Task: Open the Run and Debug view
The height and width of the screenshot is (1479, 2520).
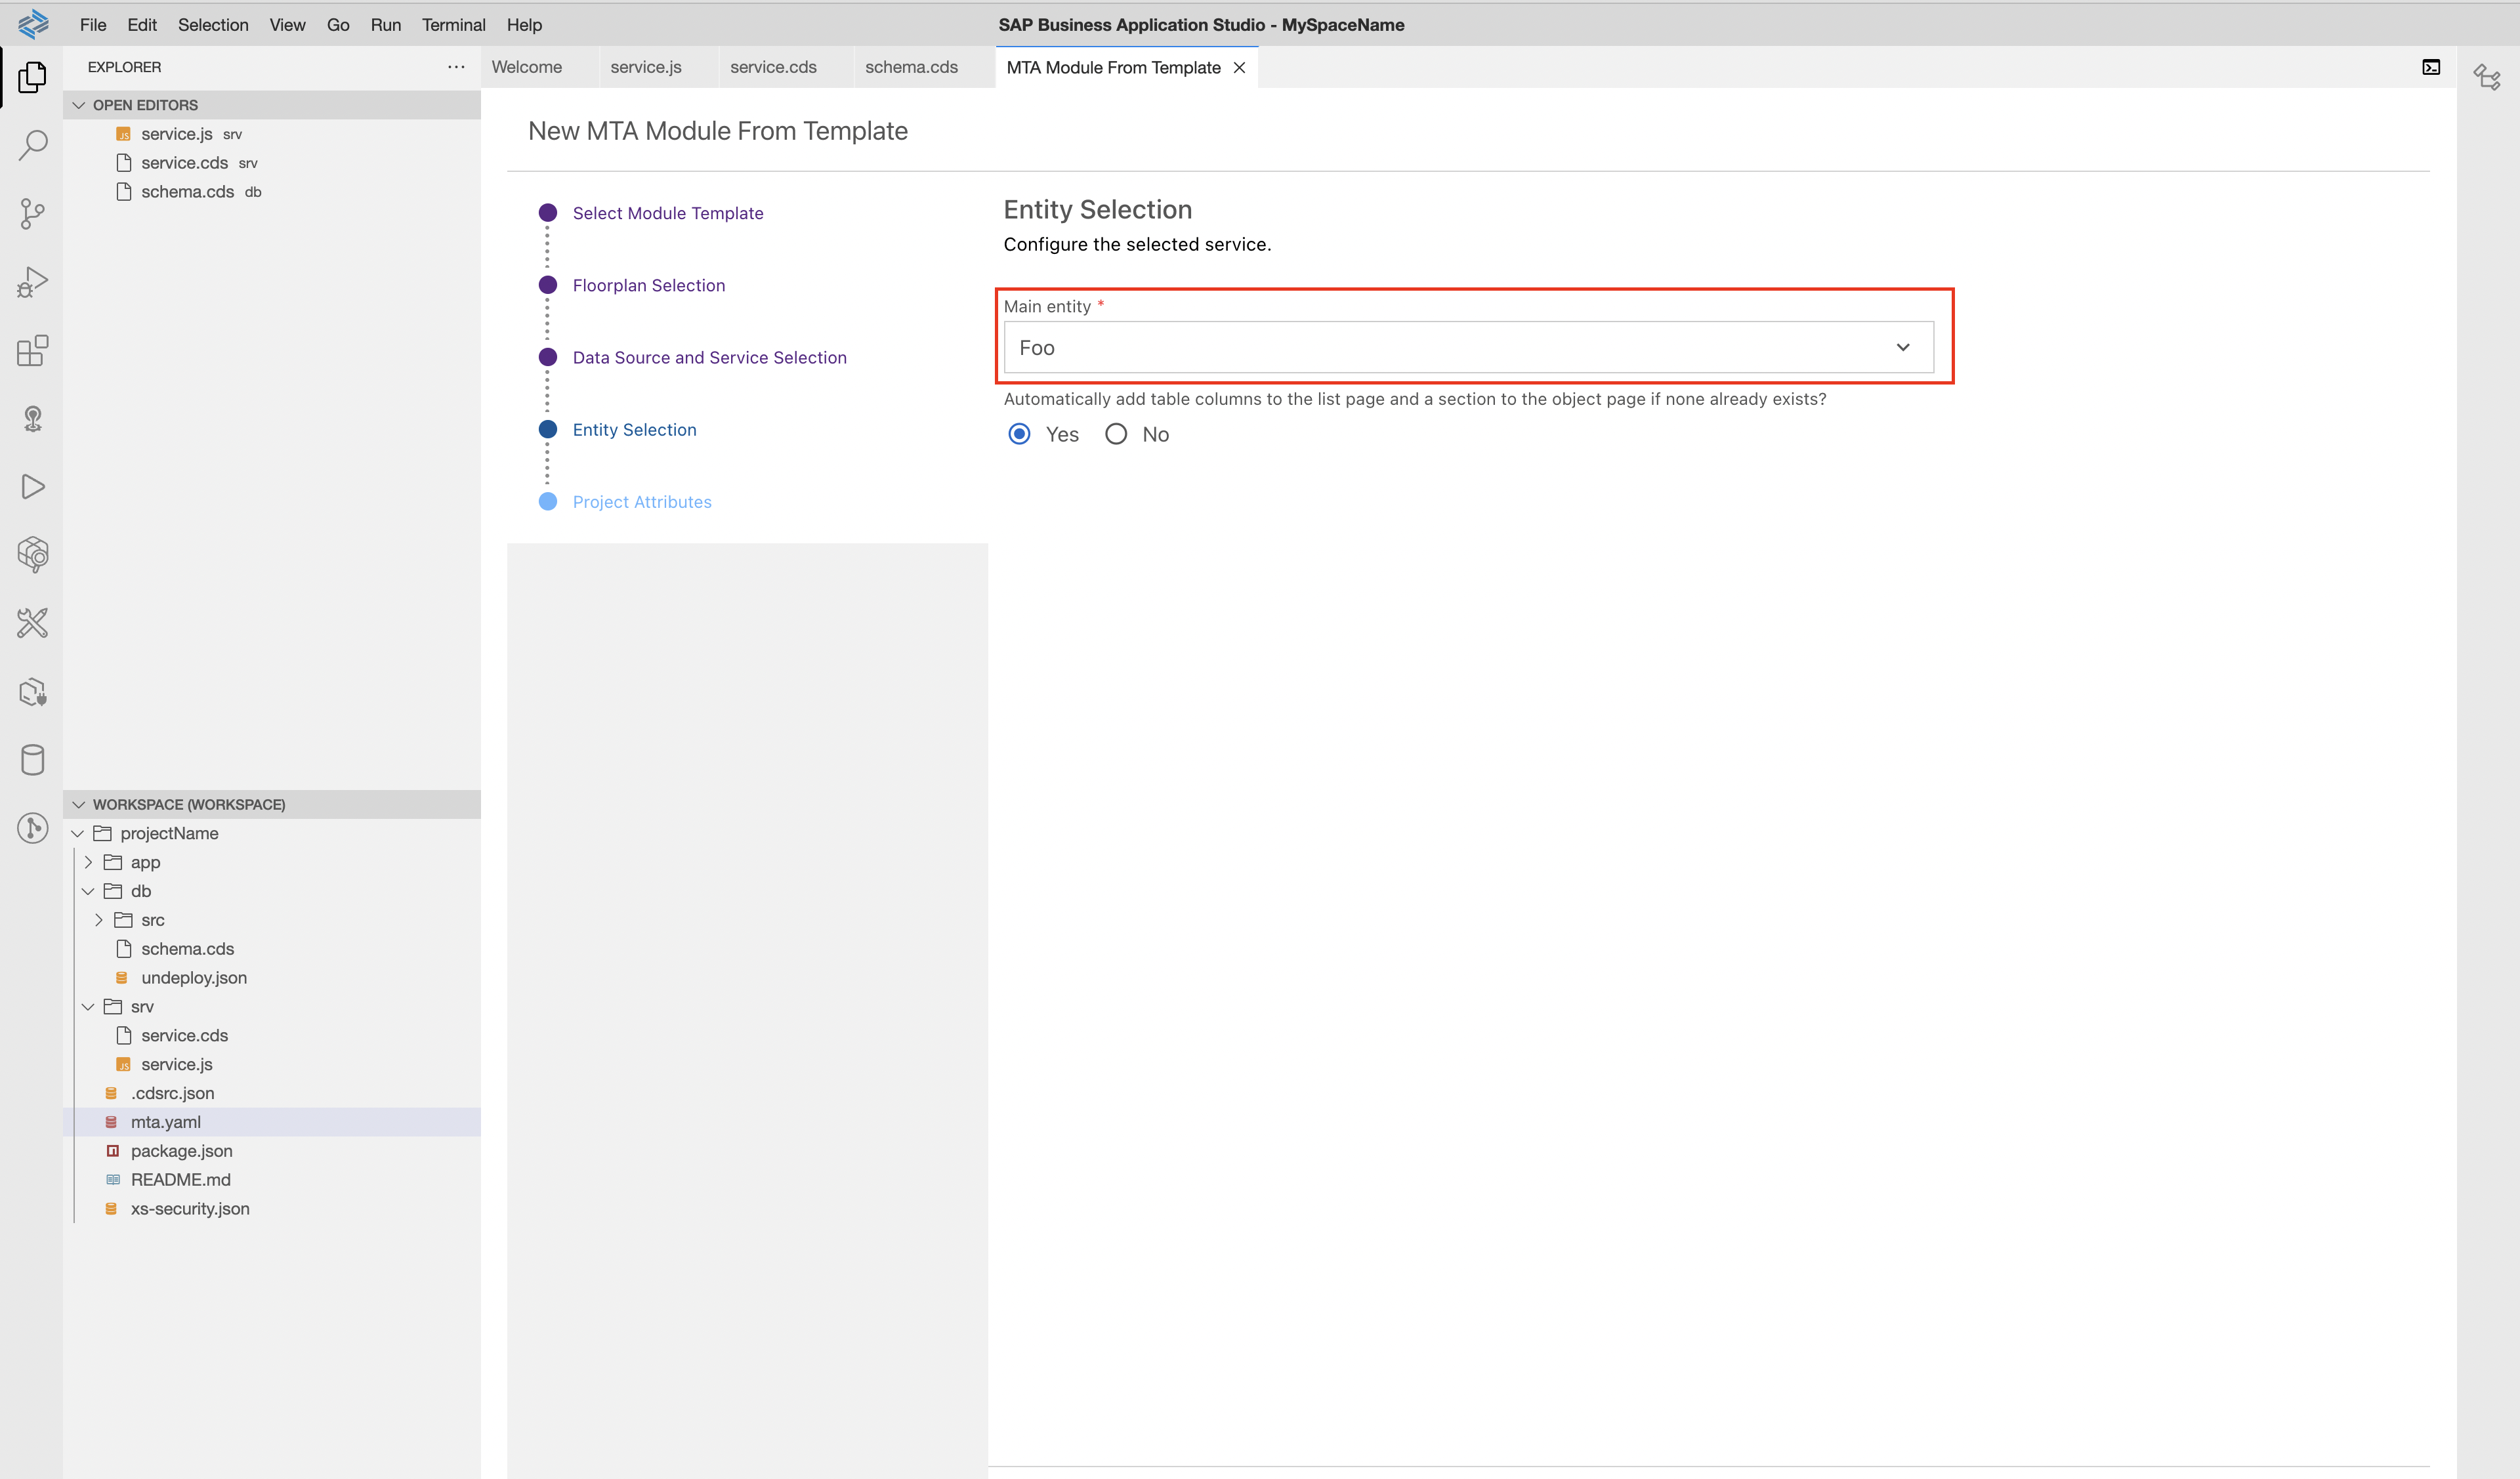Action: click(32, 282)
